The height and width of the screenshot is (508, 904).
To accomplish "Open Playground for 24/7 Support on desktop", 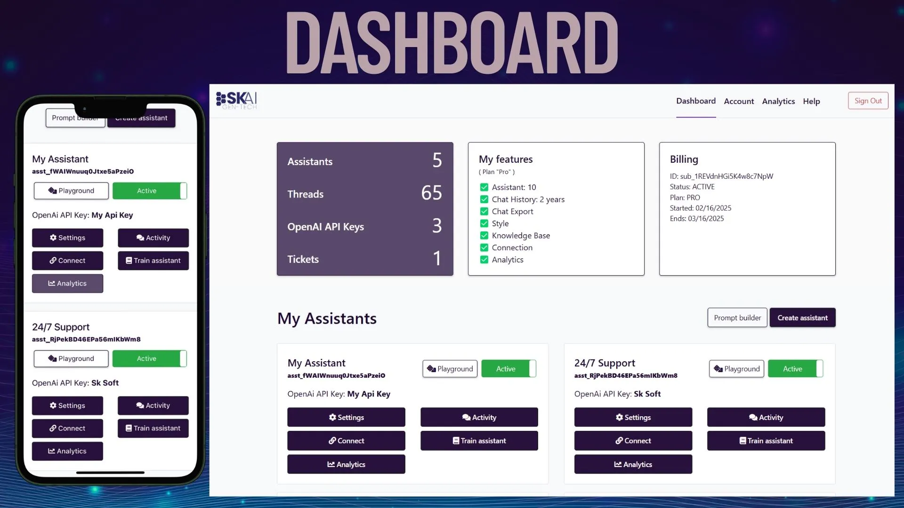I will click(x=737, y=369).
